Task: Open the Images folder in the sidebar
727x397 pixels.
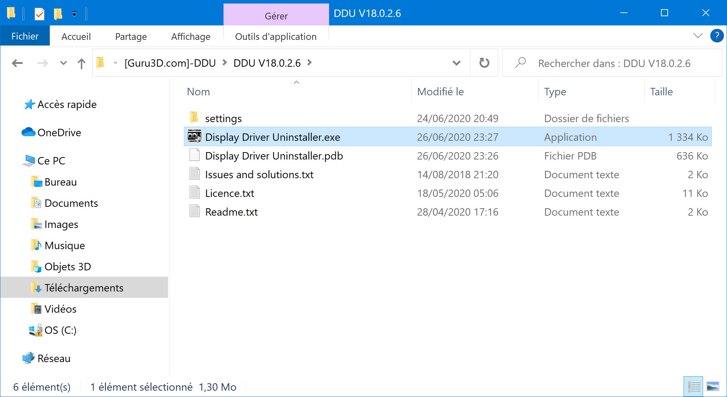Action: click(61, 224)
